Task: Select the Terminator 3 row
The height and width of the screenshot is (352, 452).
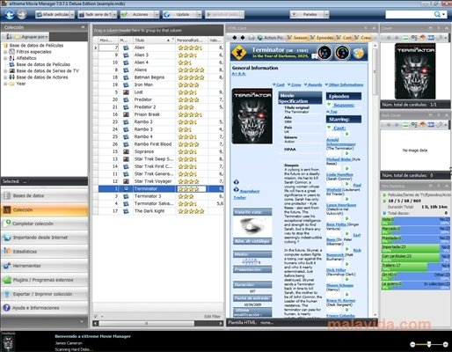Action: (158, 196)
